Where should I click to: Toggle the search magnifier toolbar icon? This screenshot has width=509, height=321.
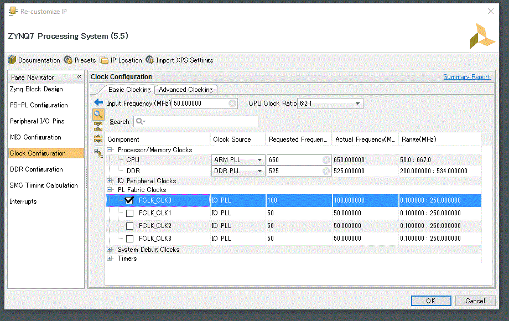click(98, 114)
